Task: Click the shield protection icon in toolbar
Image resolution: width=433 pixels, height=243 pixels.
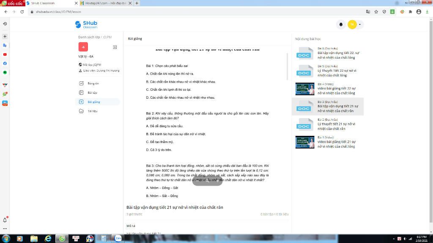Action: click(384, 12)
